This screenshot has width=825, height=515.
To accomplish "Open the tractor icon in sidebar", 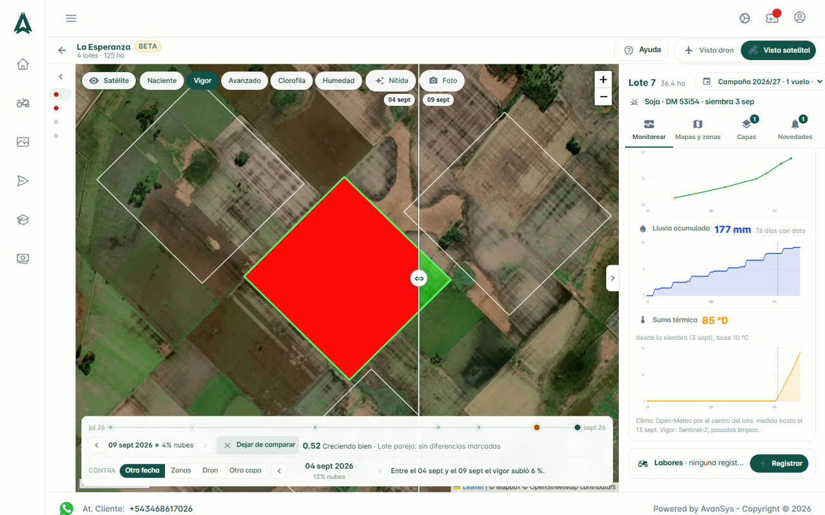I will tap(23, 103).
